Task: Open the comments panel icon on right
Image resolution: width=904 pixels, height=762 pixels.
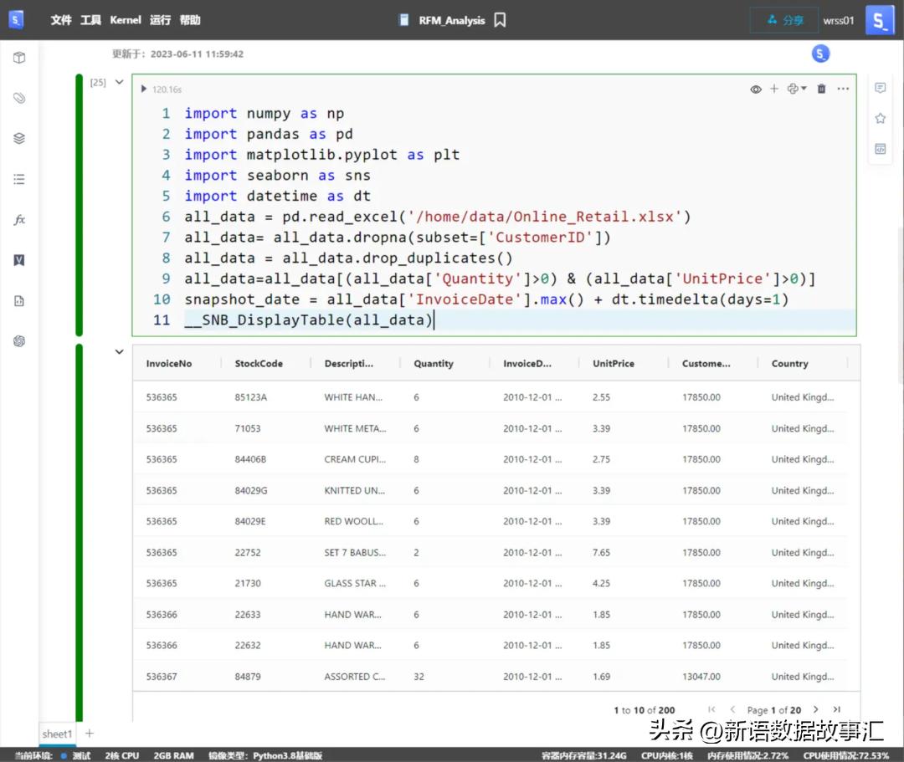Action: pos(880,88)
